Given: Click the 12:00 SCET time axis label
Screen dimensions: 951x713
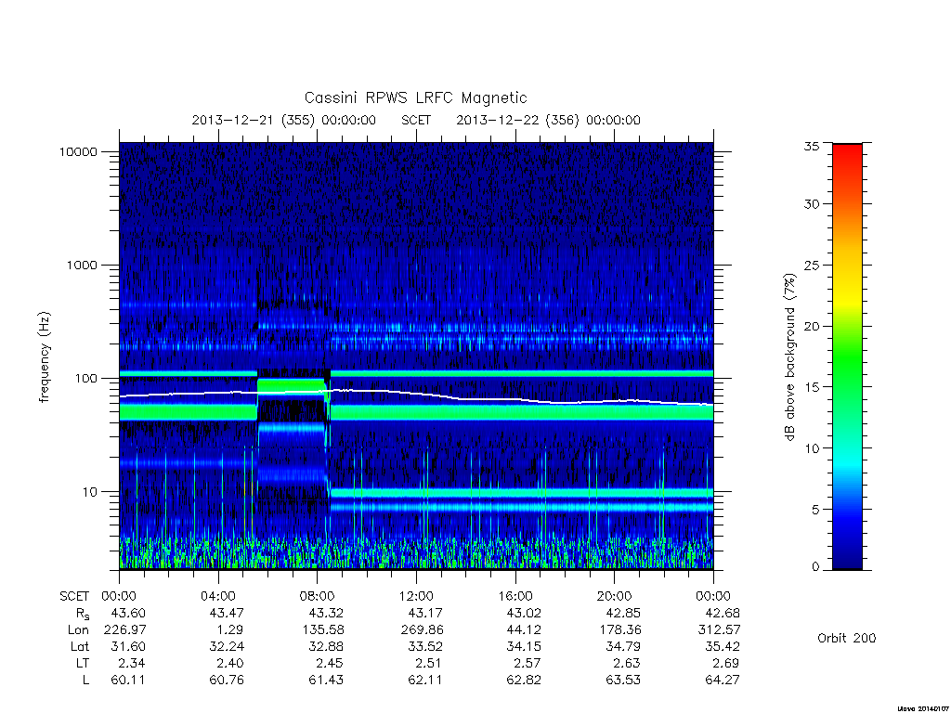Looking at the screenshot, I should 416,596.
